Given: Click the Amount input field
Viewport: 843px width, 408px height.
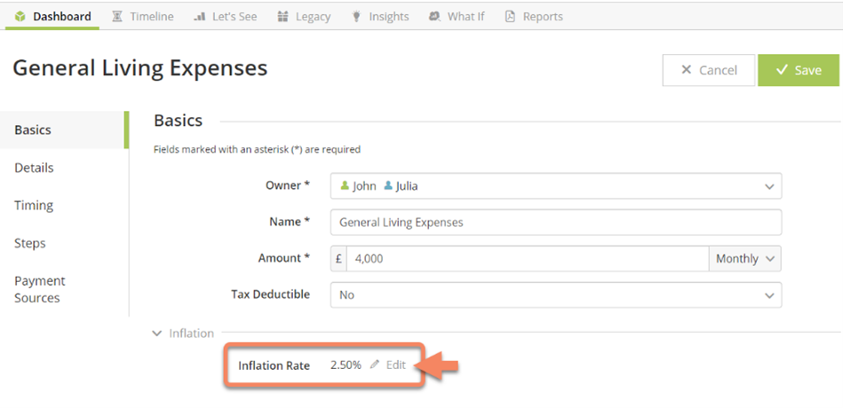Looking at the screenshot, I should click(529, 258).
